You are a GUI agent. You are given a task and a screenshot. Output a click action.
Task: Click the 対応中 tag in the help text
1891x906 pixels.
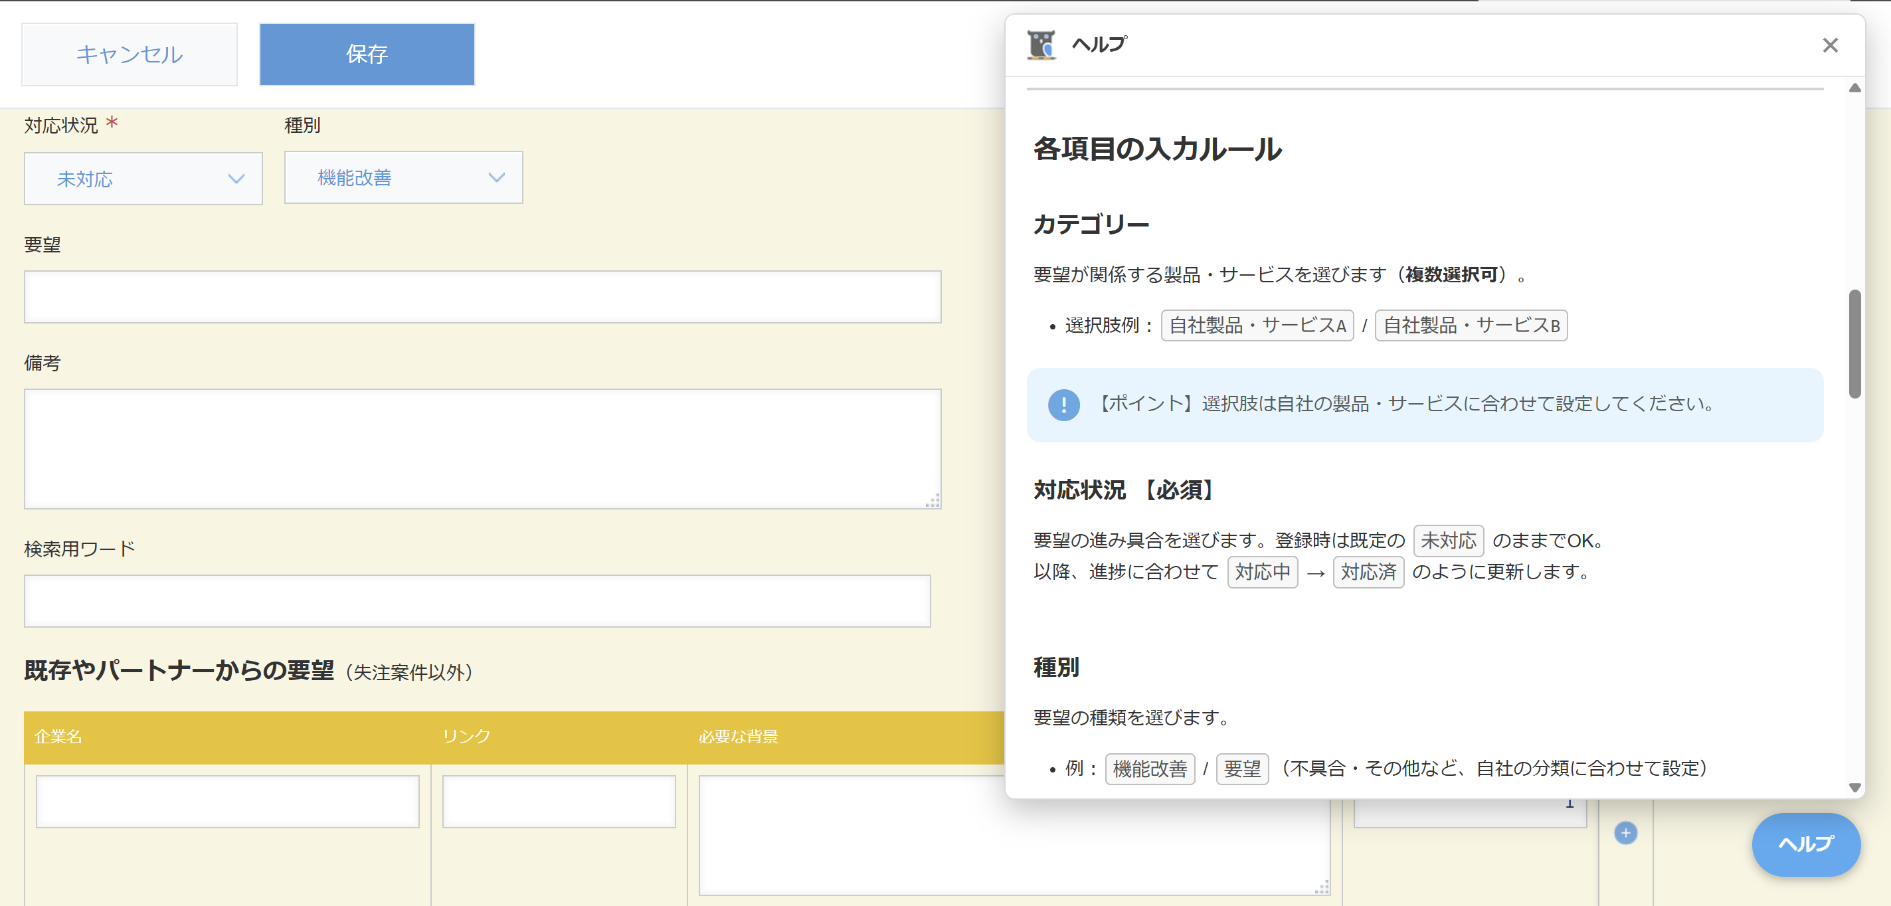(1263, 572)
